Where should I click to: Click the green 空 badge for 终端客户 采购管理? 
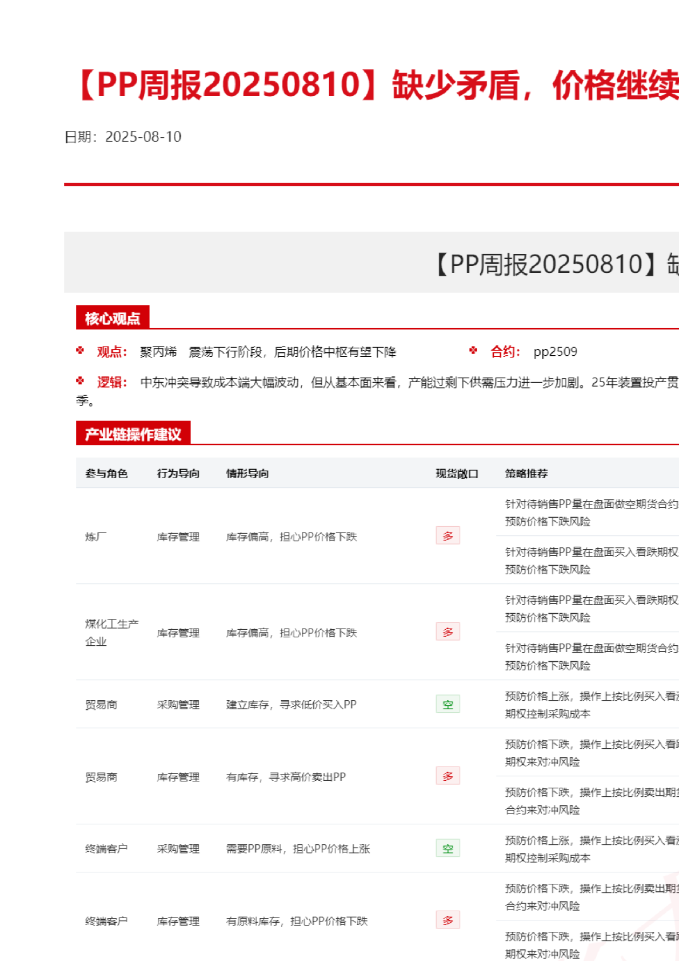pos(448,848)
